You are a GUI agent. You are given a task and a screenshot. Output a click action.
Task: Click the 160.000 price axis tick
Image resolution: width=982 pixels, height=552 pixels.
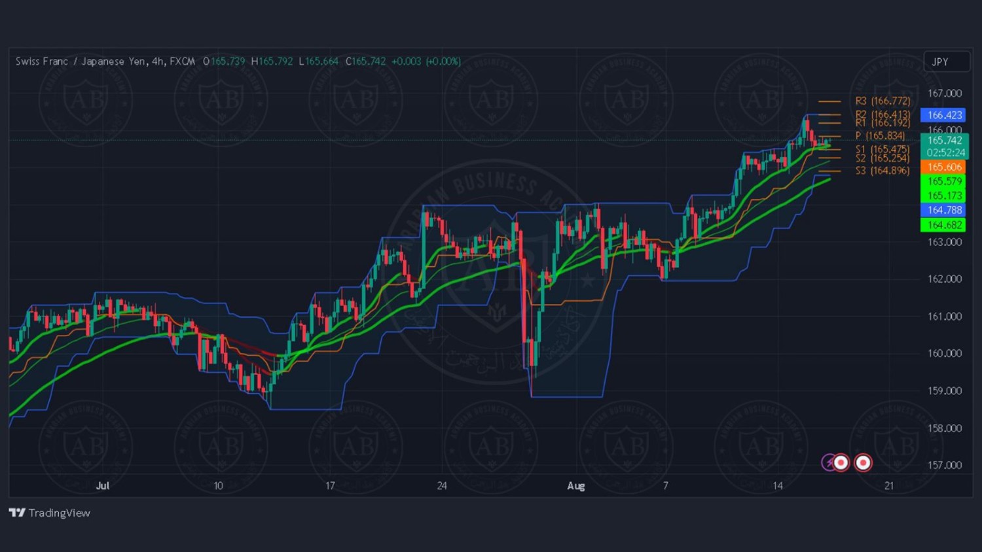coord(945,354)
